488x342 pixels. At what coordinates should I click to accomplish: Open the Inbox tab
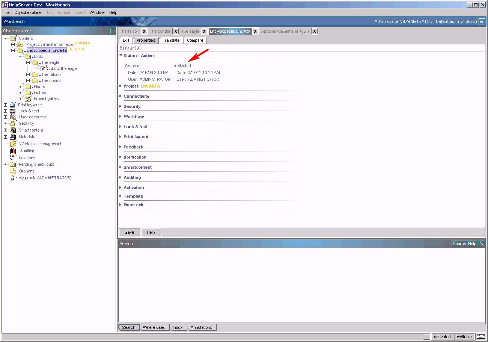178,327
